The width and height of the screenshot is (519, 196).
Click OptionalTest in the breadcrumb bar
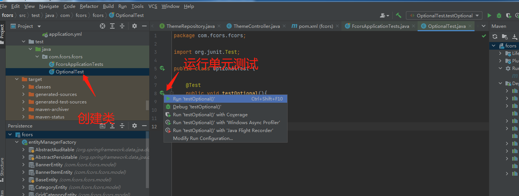pos(130,15)
